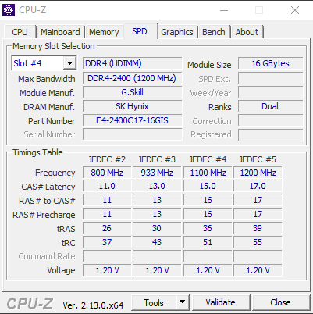This screenshot has width=313, height=314.
Task: Close the CPU-Z window with X
Action: (295, 10)
